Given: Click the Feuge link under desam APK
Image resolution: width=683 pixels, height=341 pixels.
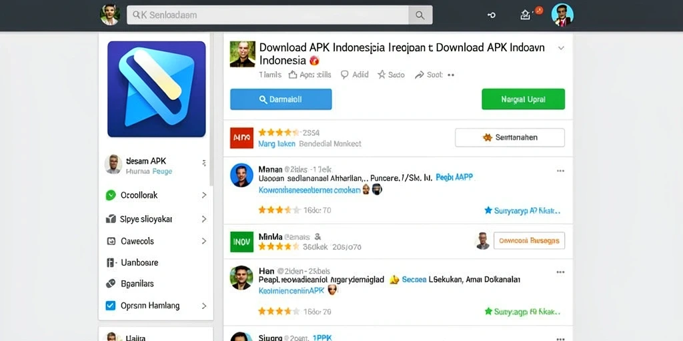Looking at the screenshot, I should [163, 171].
